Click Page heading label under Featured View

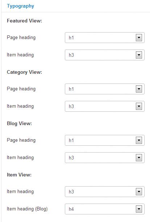point(21,38)
